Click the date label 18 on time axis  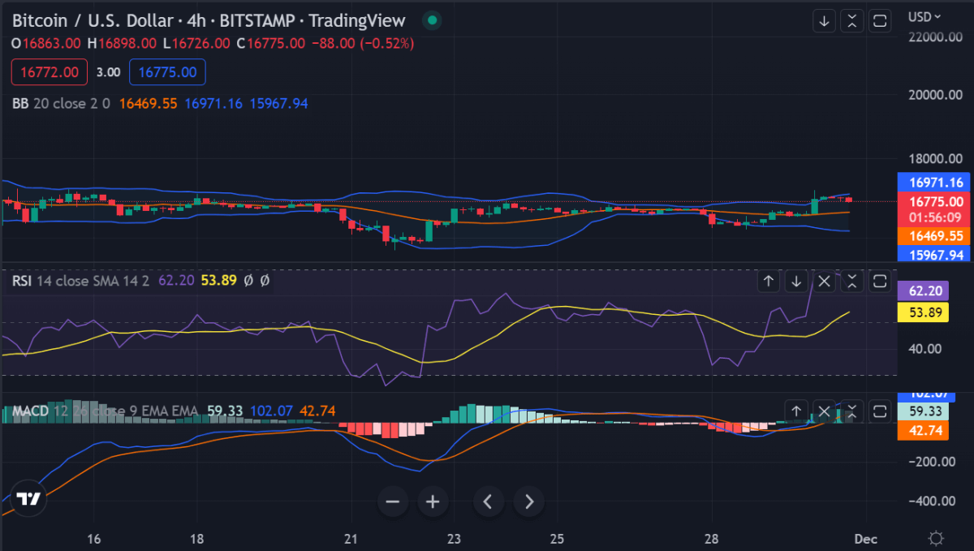coord(196,539)
